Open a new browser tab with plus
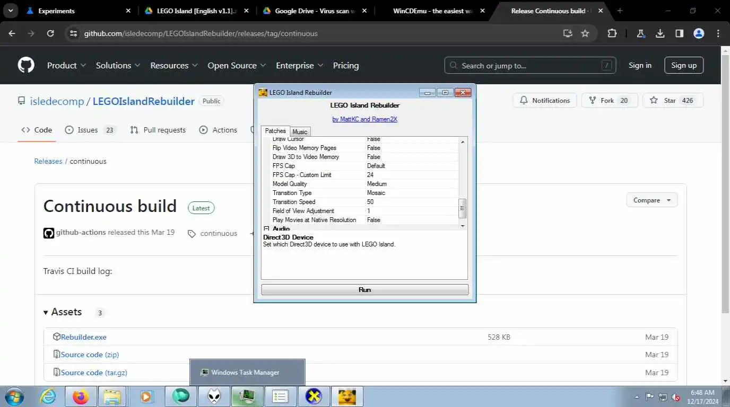The image size is (730, 407). click(620, 11)
